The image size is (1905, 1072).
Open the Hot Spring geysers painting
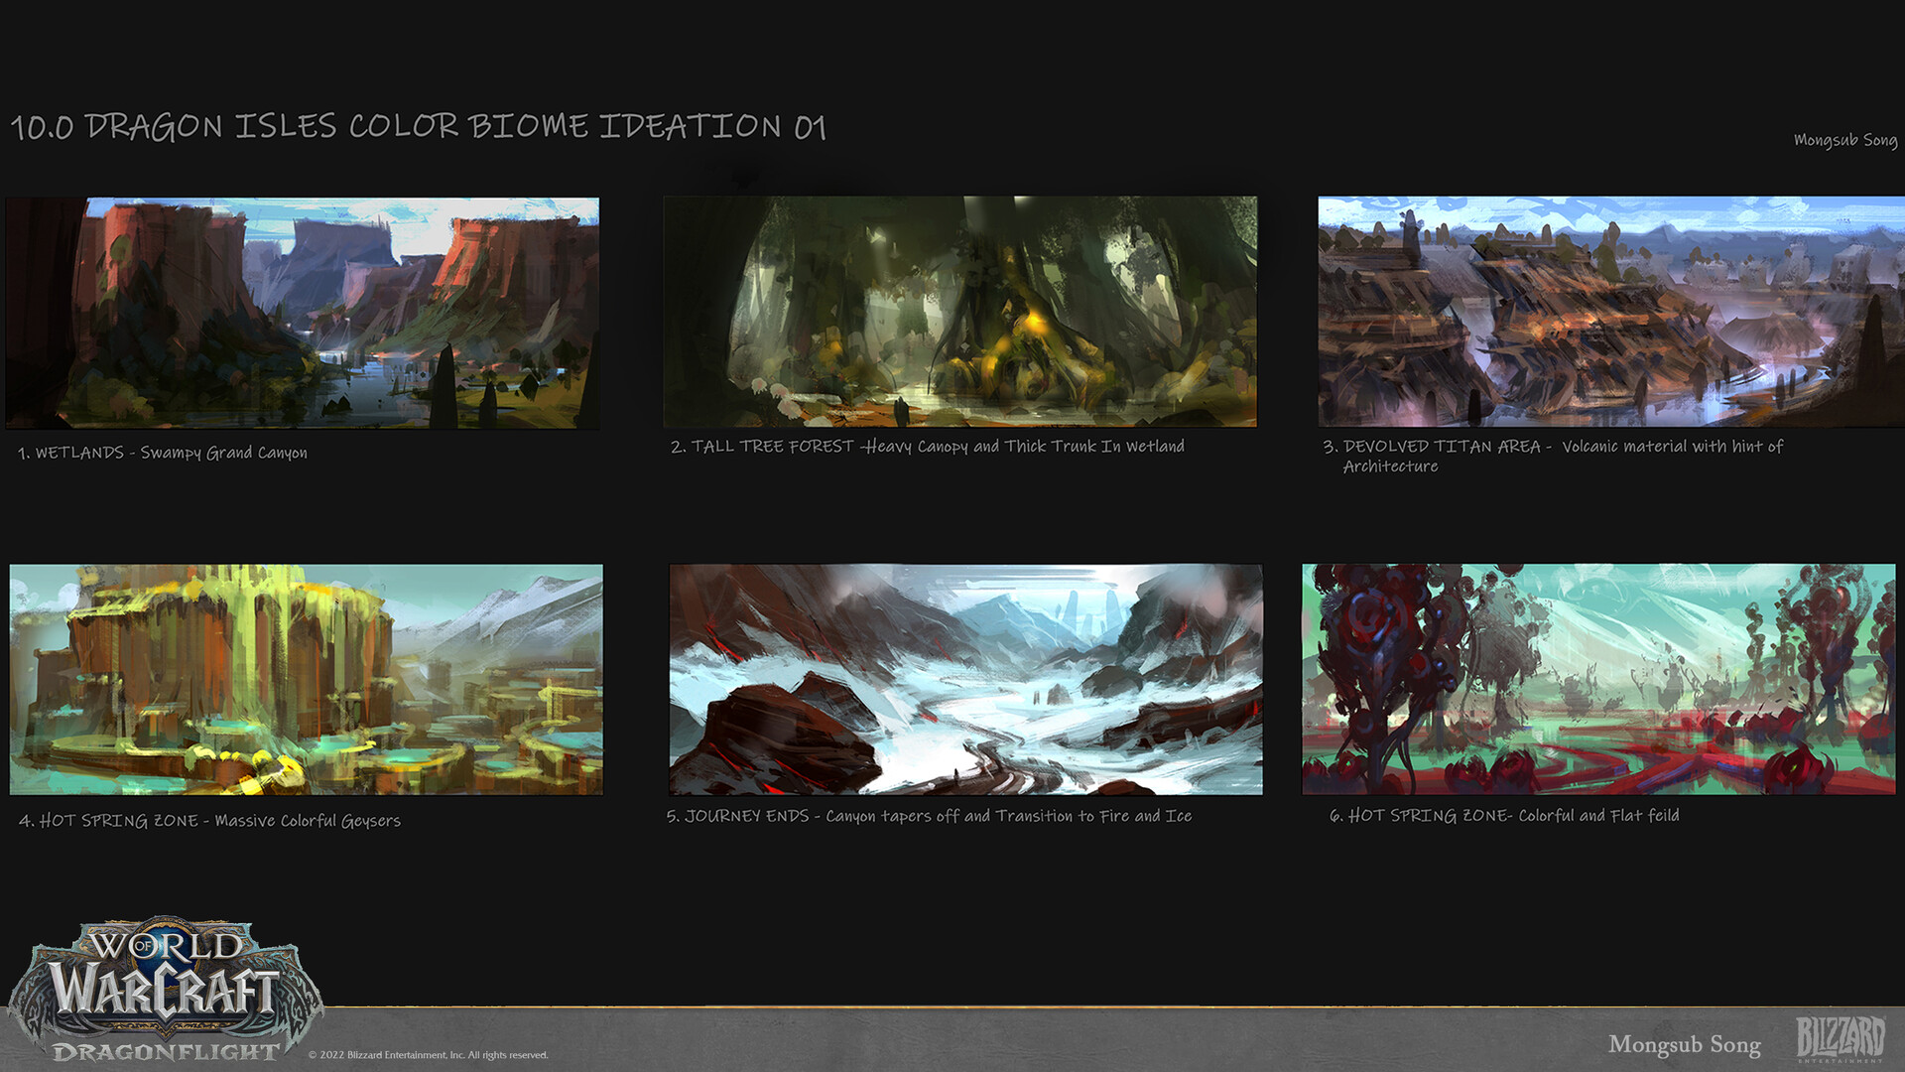point(306,679)
